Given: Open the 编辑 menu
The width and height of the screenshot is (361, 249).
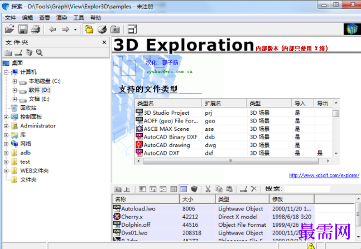Looking at the screenshot, I should point(27,18).
